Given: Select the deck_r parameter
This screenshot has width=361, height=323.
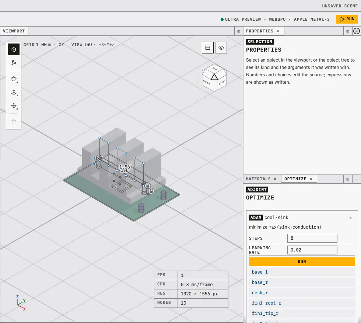Looking at the screenshot, I should pos(302,293).
